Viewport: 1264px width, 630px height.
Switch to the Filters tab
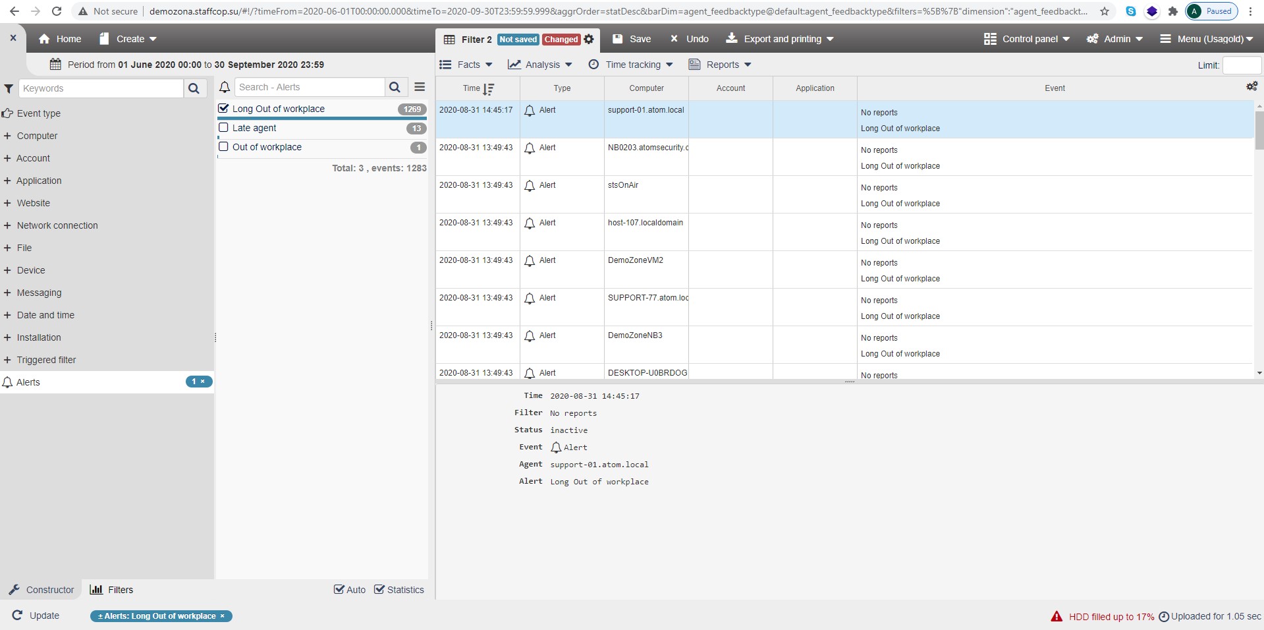click(x=111, y=590)
